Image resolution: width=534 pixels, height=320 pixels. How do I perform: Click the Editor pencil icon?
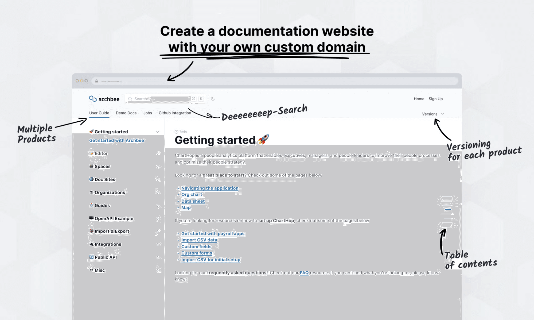(91, 153)
